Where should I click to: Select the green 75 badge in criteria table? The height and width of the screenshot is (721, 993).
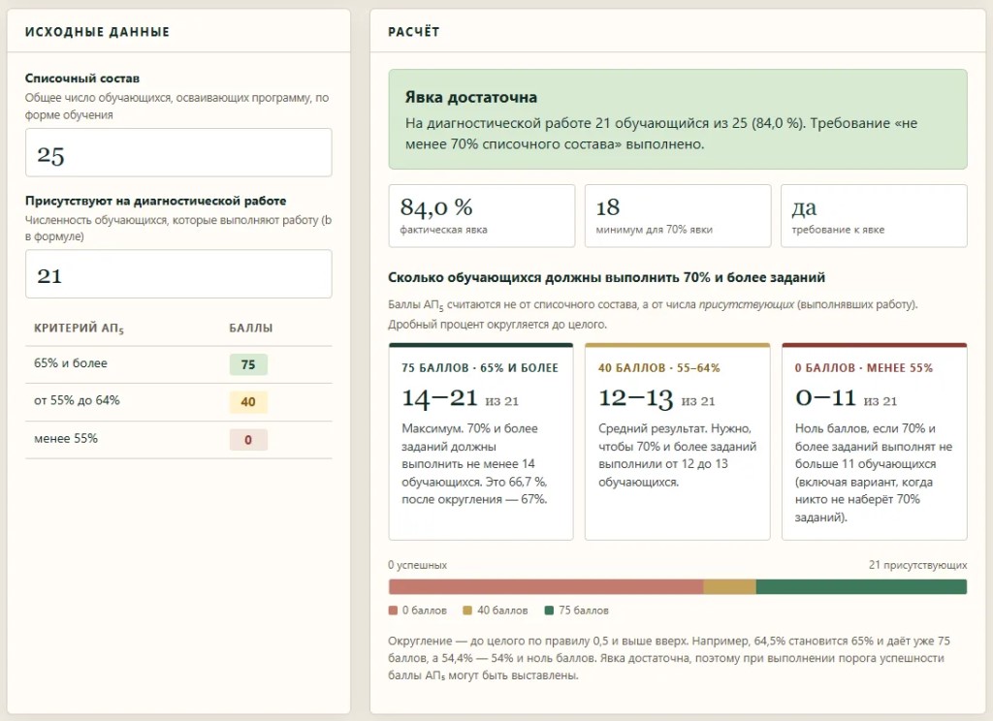(x=248, y=364)
